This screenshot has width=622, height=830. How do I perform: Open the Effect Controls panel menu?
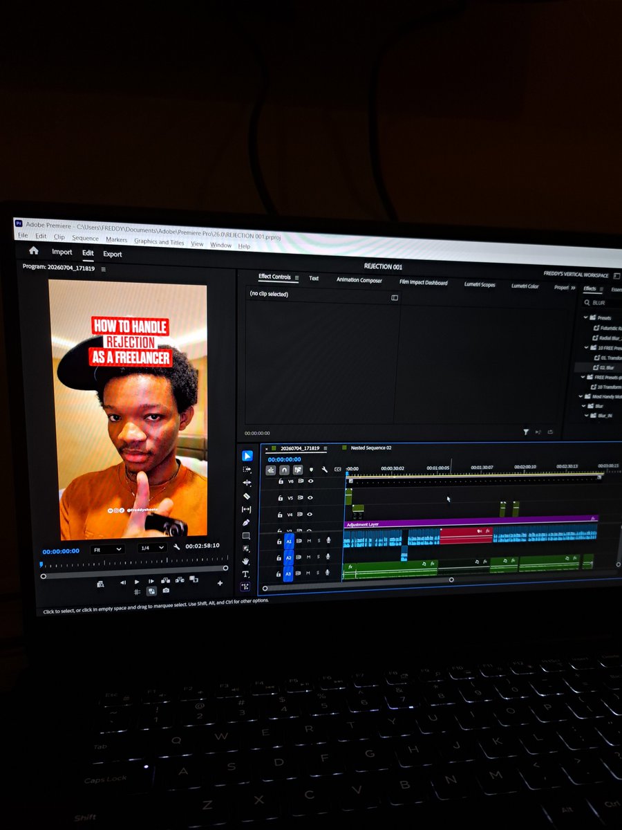tap(296, 277)
